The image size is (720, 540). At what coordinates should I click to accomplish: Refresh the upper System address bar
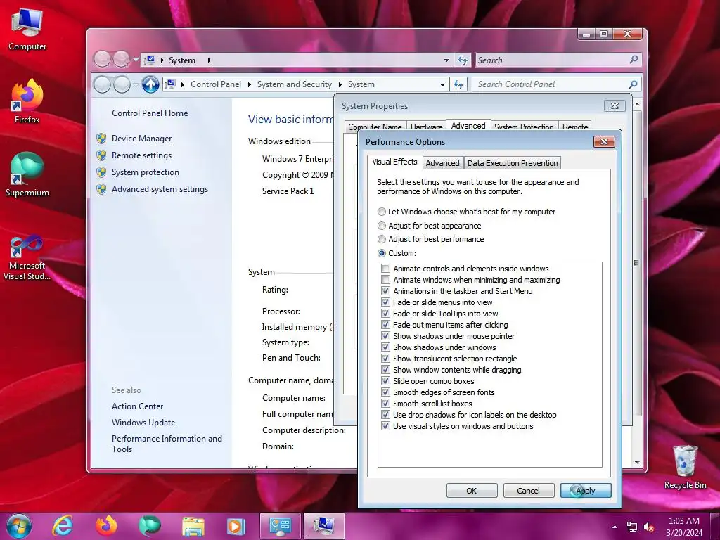click(x=463, y=60)
